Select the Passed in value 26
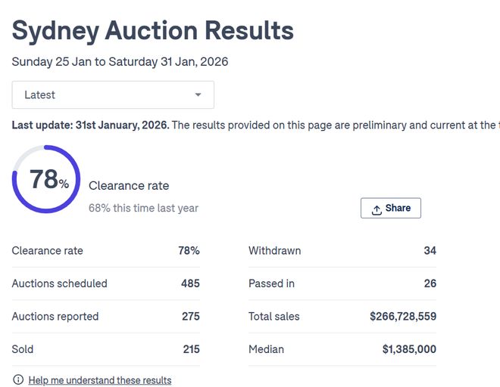The height and width of the screenshot is (387, 500). point(430,283)
